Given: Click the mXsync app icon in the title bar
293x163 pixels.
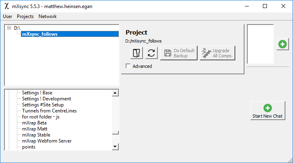Looking at the screenshot, I should click(x=6, y=6).
